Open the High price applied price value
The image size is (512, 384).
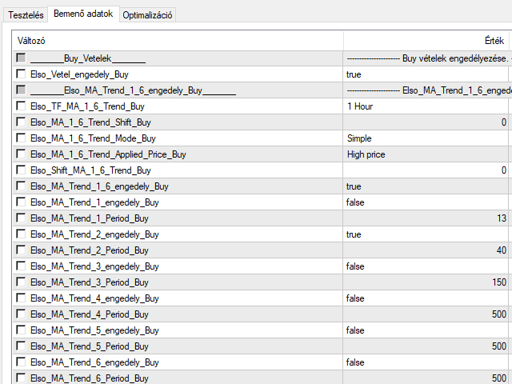click(x=426, y=154)
